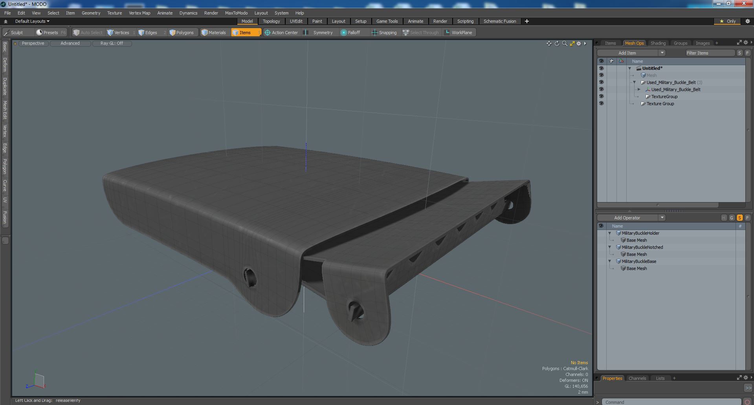754x405 pixels.
Task: Switch to the Shading panel tab
Action: click(658, 43)
